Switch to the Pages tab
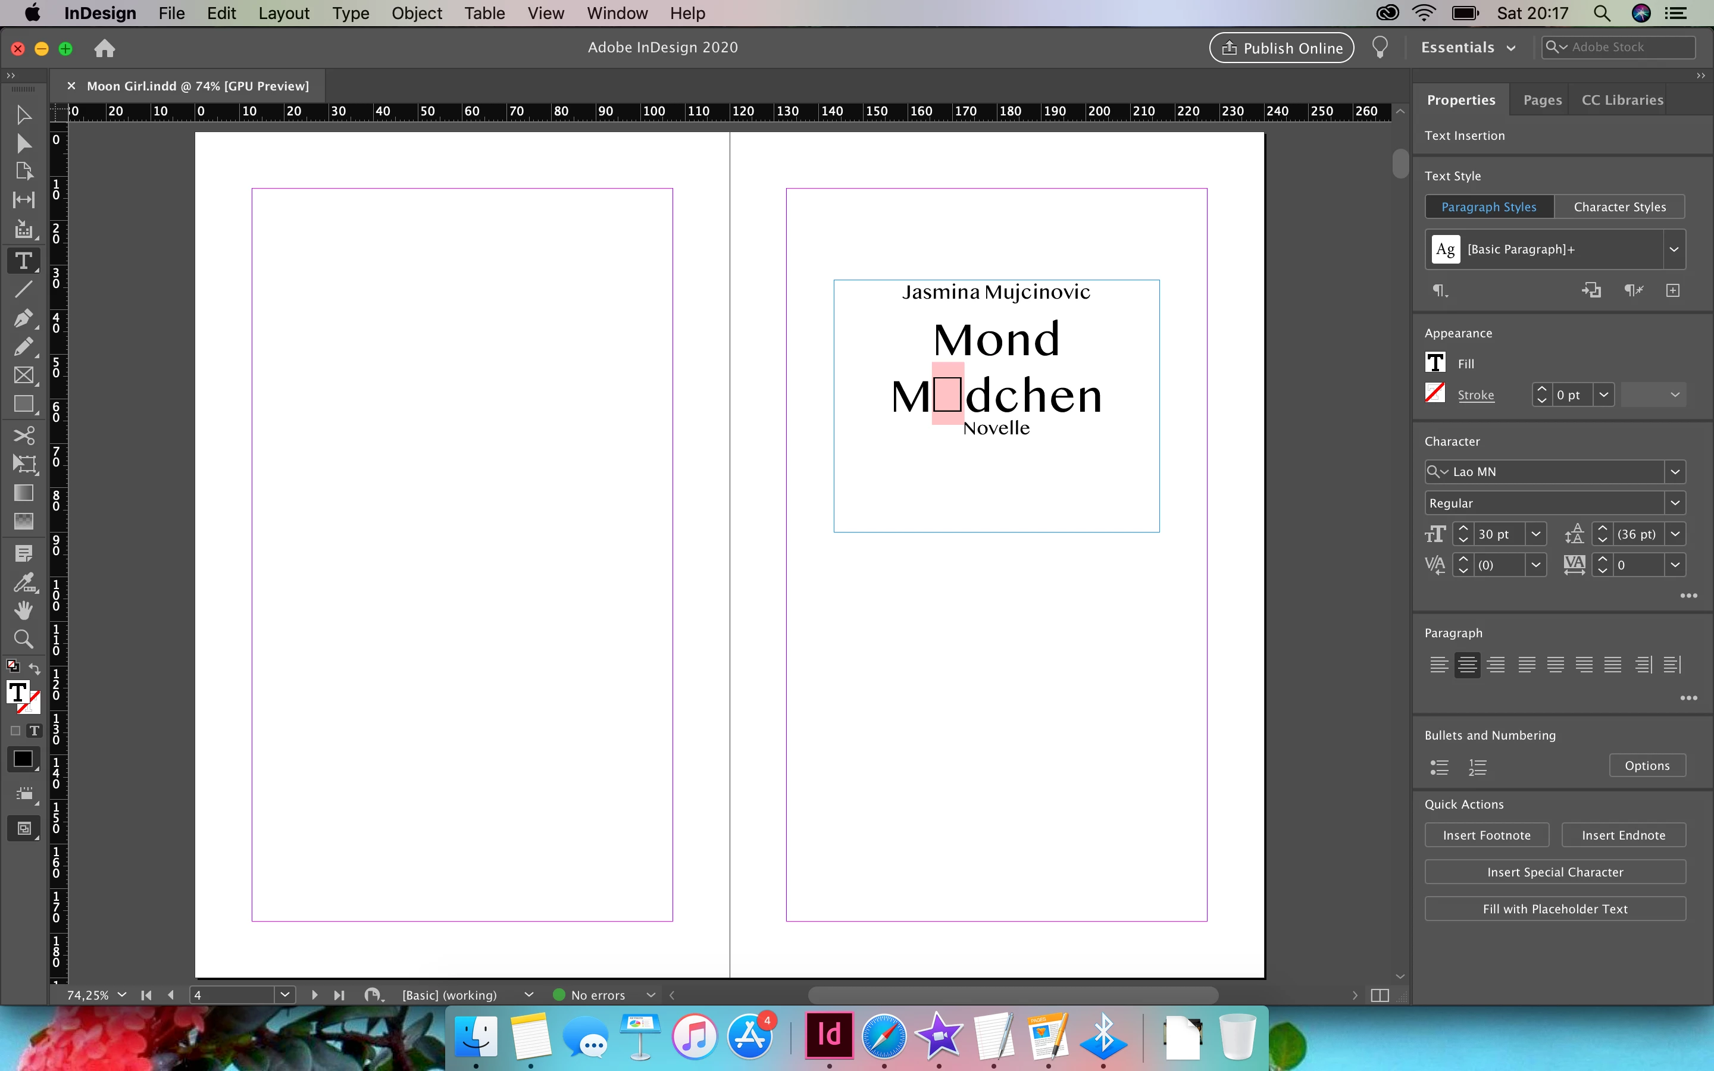Viewport: 1714px width, 1071px height. click(x=1542, y=100)
